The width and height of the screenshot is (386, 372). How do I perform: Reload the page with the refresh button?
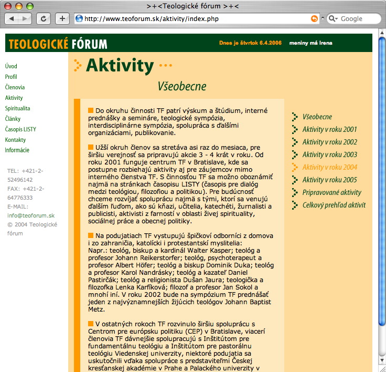coord(44,18)
